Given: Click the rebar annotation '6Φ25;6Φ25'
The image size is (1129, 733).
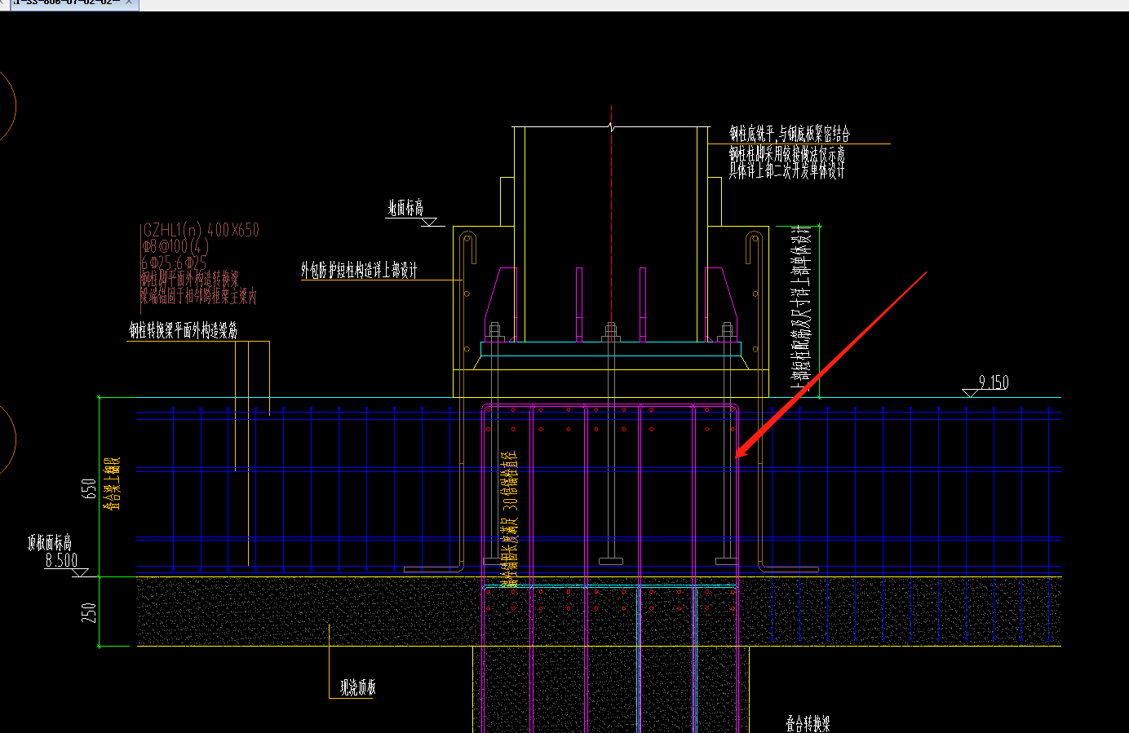Looking at the screenshot, I should click(174, 263).
